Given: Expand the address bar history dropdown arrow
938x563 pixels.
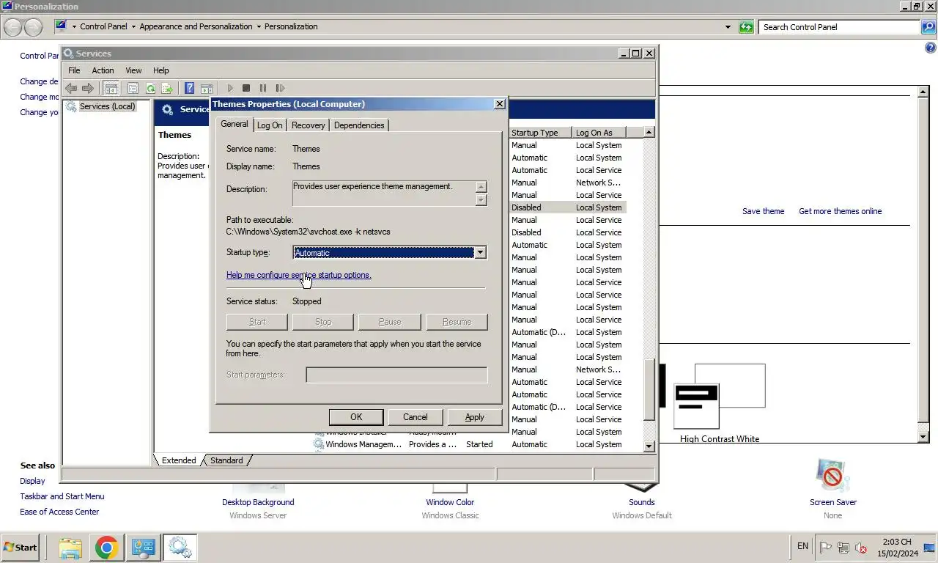Looking at the screenshot, I should click(728, 27).
